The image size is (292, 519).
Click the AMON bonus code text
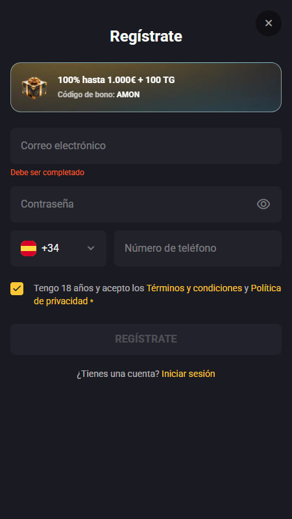pos(128,95)
